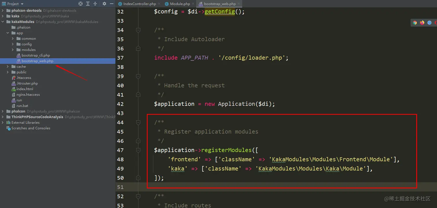Screen dimensions: 437x208
Task: Select the .phalcon folder
Action: (x=23, y=27)
